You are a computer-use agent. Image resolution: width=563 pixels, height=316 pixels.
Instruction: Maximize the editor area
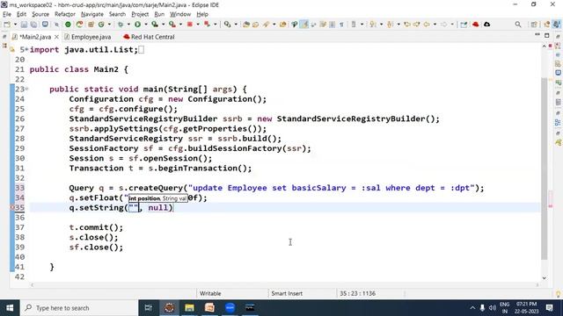547,35
